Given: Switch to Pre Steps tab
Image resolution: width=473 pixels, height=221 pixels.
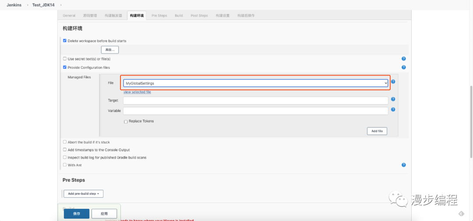Looking at the screenshot, I should click(159, 15).
